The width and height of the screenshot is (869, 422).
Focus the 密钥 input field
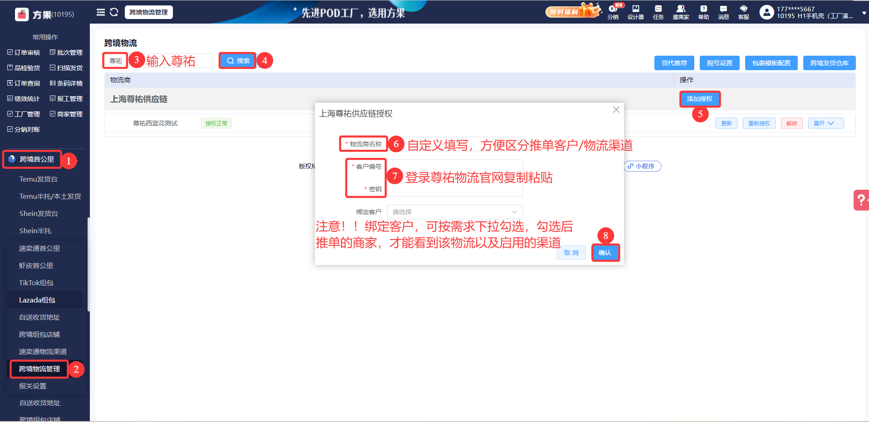(455, 189)
